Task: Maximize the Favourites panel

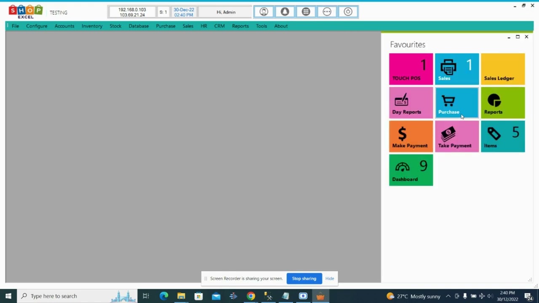Action: coord(518,37)
